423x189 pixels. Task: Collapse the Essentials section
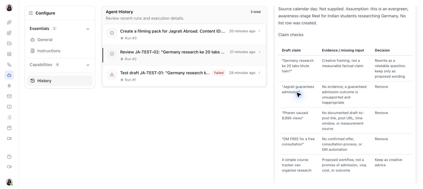click(x=88, y=29)
